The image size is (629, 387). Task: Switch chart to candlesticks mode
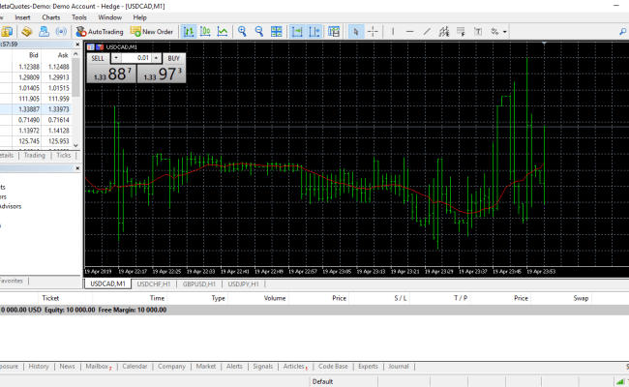point(205,31)
